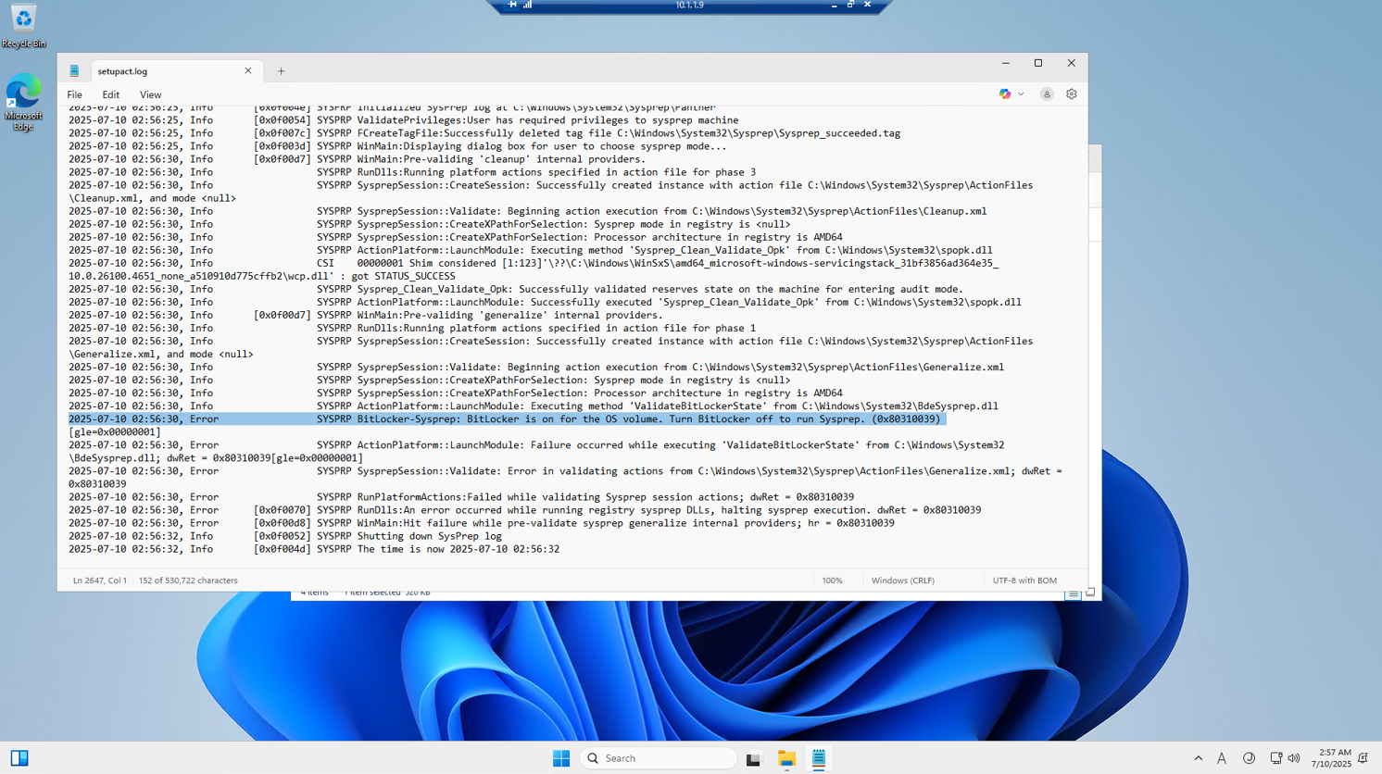The image size is (1382, 774).
Task: Open File Explorer from the taskbar
Action: (786, 758)
